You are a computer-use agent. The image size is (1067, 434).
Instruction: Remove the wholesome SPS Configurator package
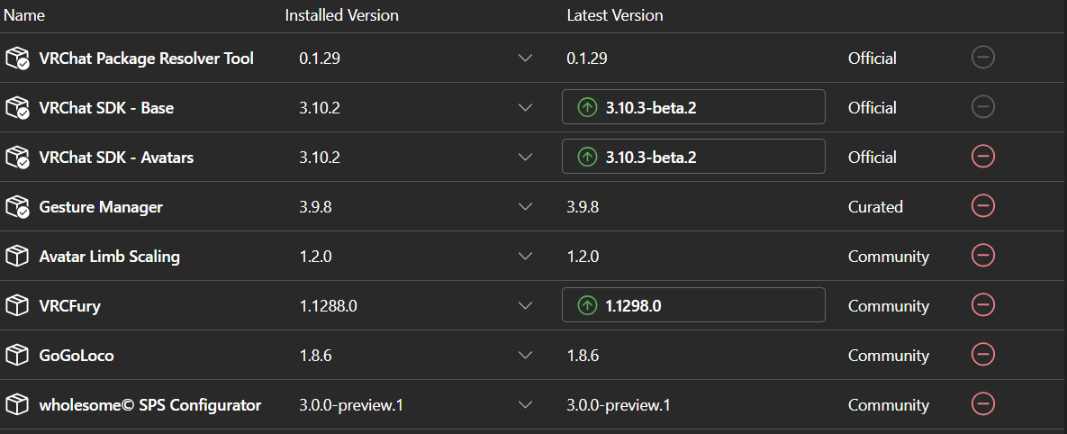tap(983, 404)
